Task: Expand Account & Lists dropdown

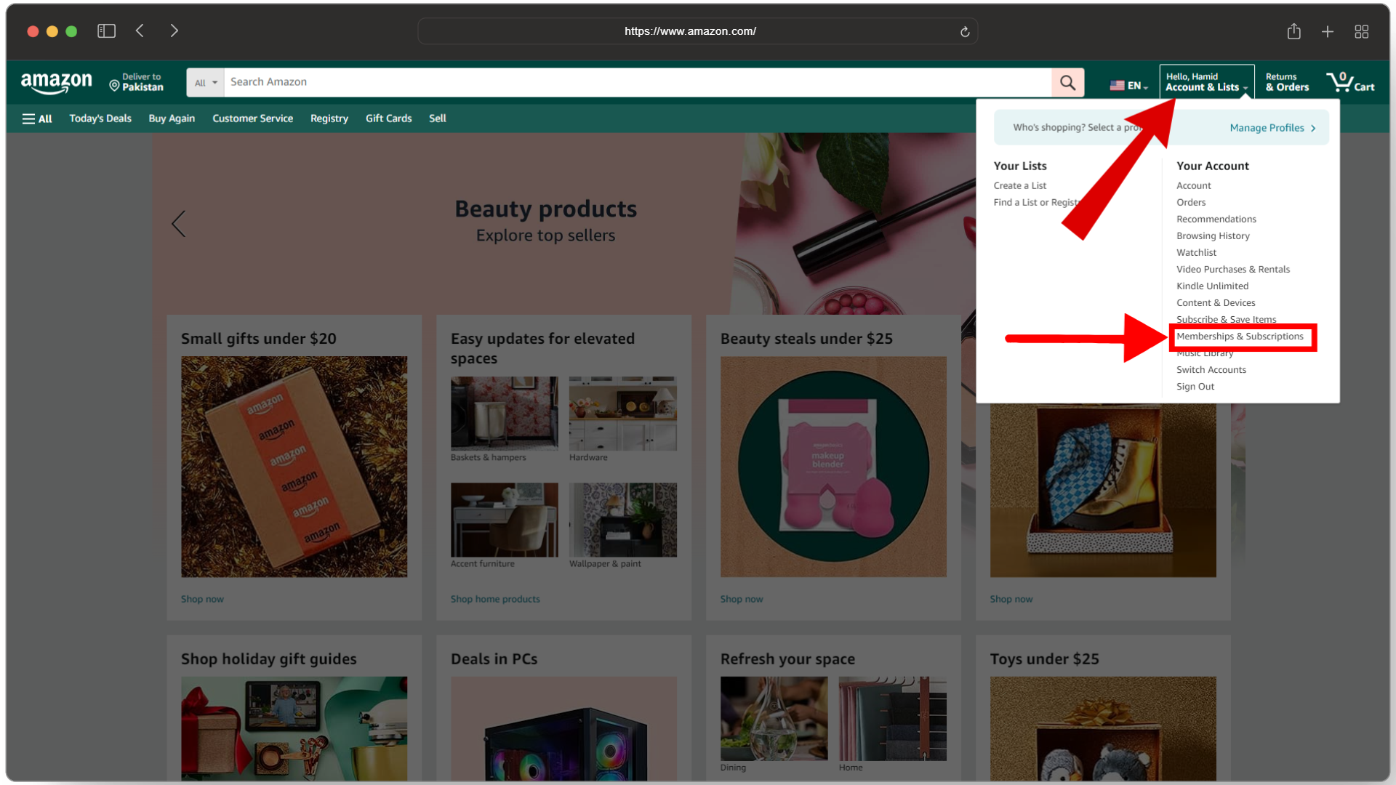Action: (x=1206, y=82)
